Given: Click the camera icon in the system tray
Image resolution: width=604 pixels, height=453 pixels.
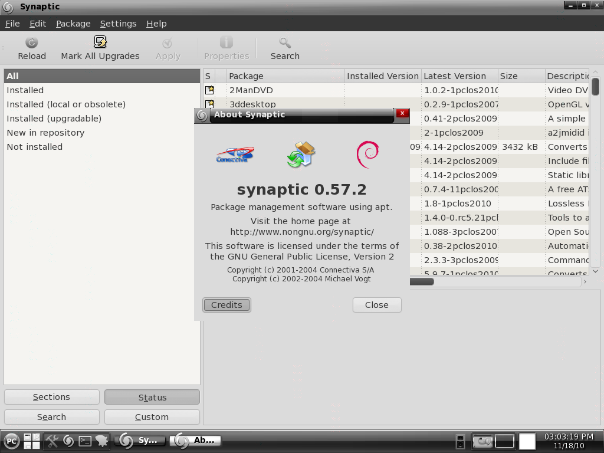Looking at the screenshot, I should [x=484, y=441].
